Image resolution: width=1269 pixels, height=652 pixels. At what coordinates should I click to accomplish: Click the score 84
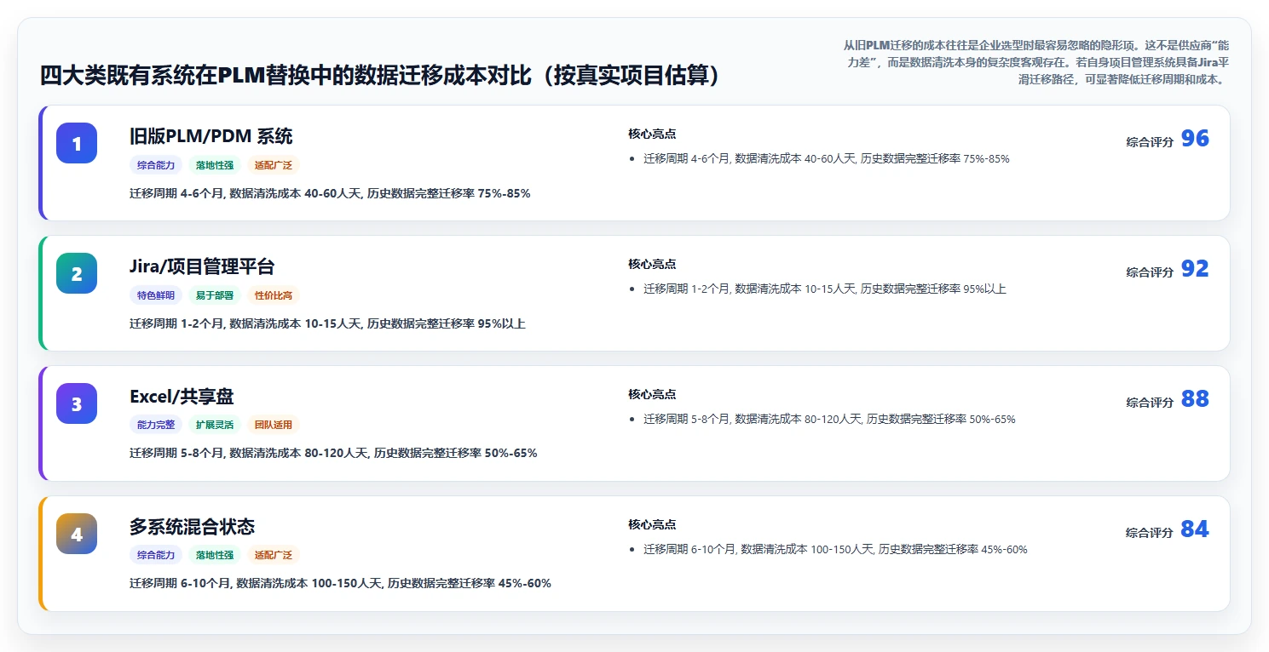(x=1195, y=529)
